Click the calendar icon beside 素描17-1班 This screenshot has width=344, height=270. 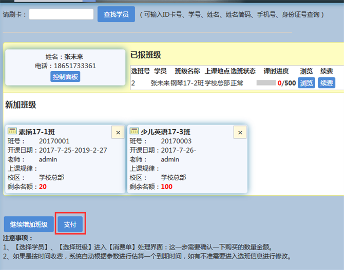[x=12, y=131]
